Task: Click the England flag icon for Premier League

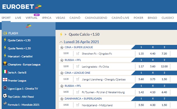Action: tap(5, 80)
